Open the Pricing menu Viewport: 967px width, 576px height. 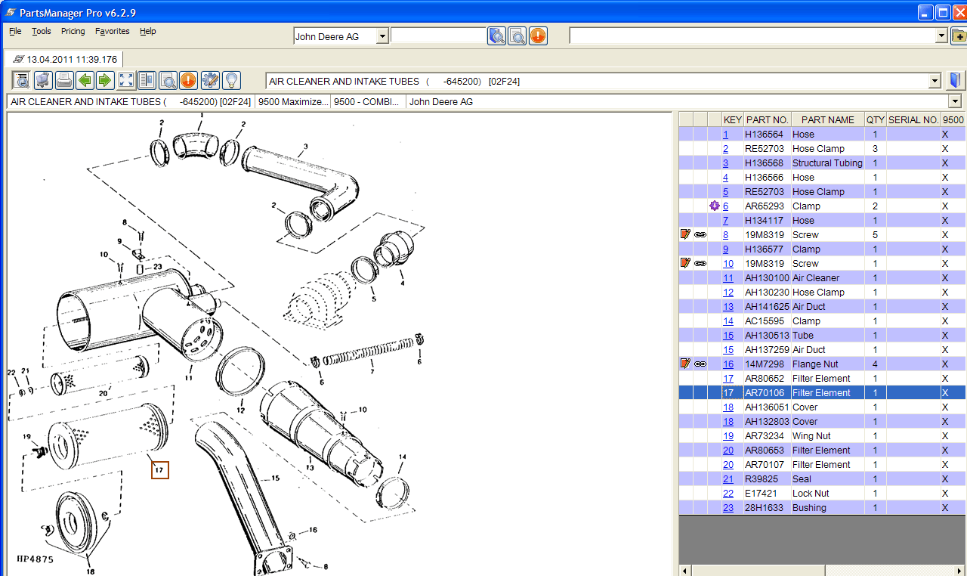73,31
